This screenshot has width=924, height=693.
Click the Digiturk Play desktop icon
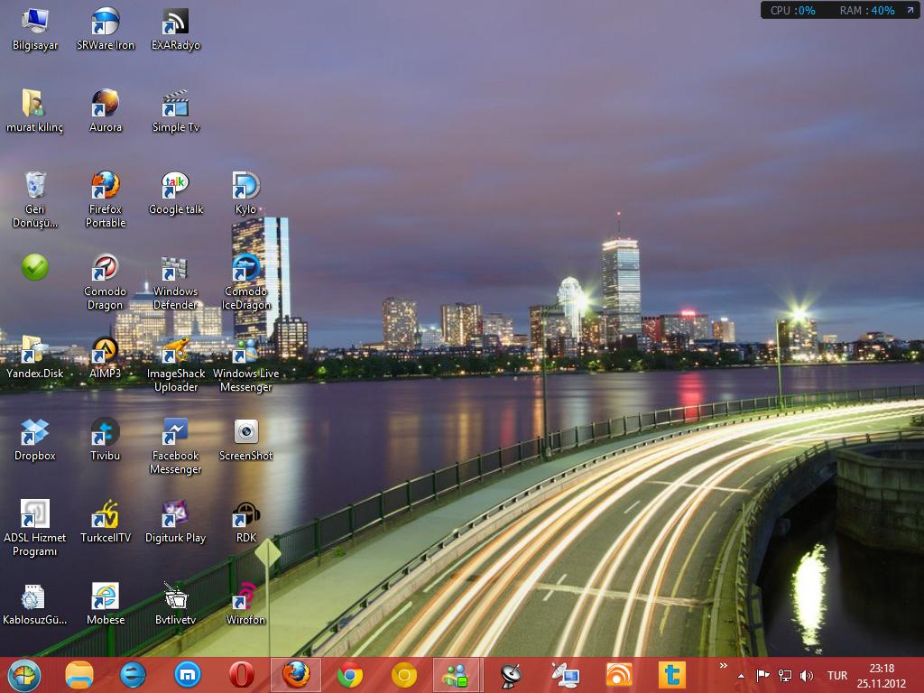pos(175,515)
